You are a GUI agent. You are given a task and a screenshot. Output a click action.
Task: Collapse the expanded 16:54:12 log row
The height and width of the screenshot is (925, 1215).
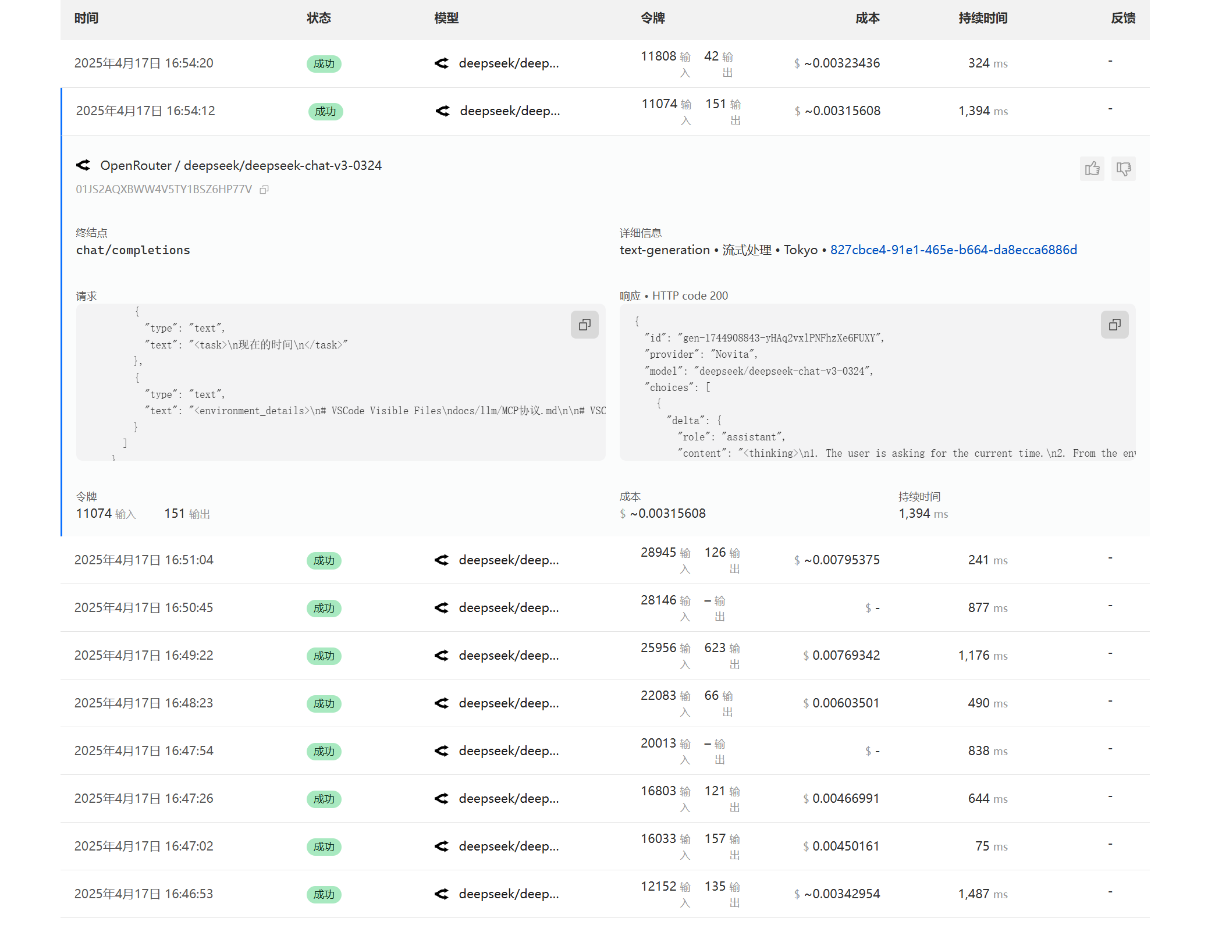point(145,111)
